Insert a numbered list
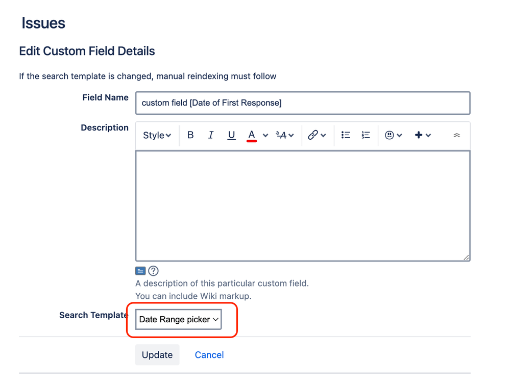This screenshot has width=510, height=387. 366,135
